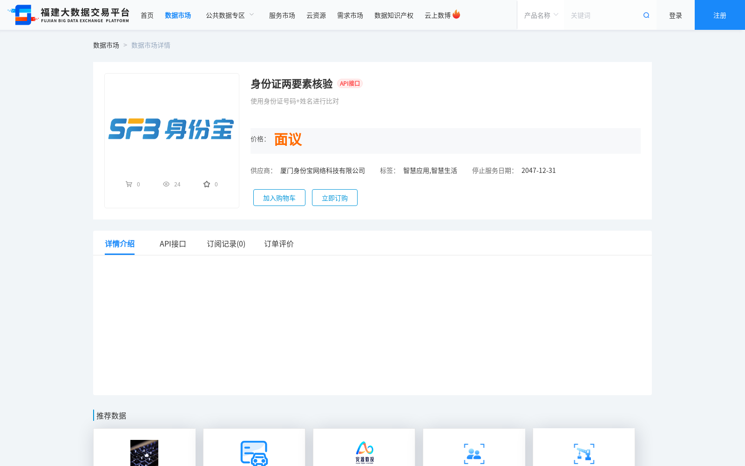Open 服务市场 navigation item

click(x=282, y=15)
